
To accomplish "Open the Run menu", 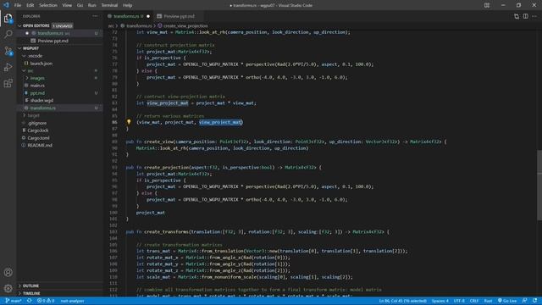I will pyautogui.click(x=91, y=5).
